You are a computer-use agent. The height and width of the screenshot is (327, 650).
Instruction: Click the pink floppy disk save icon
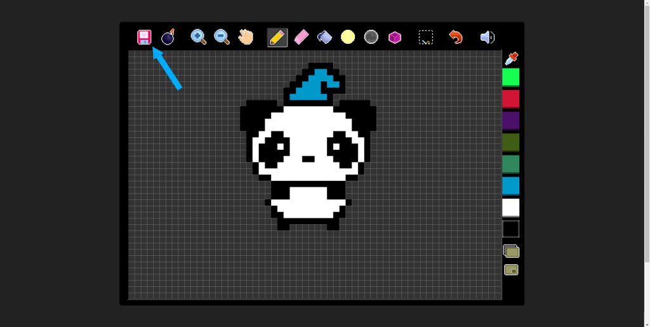[144, 37]
